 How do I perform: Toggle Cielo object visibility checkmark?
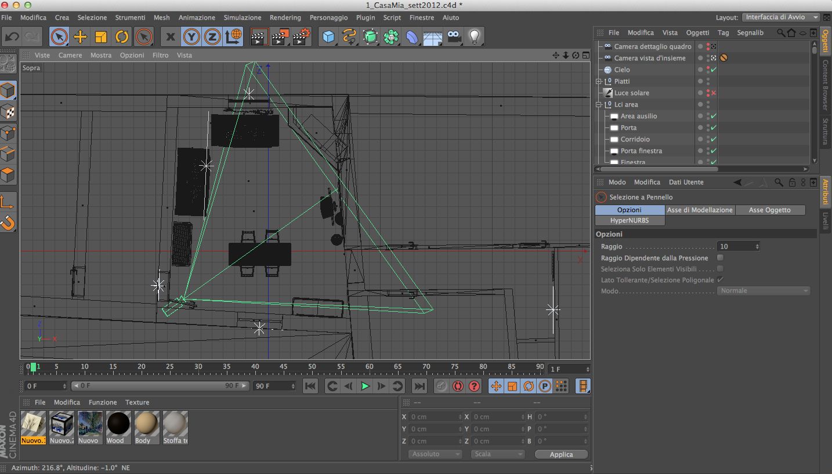714,70
